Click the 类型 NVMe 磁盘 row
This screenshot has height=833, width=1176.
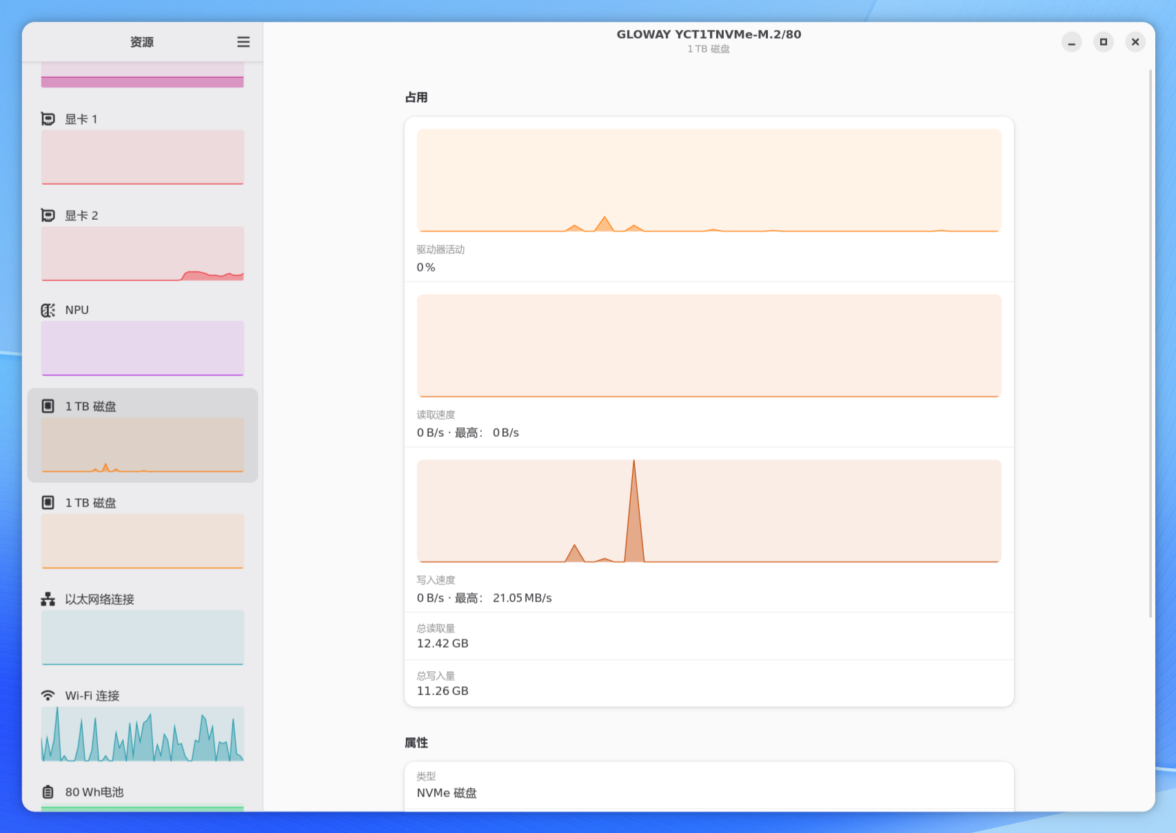(x=709, y=785)
